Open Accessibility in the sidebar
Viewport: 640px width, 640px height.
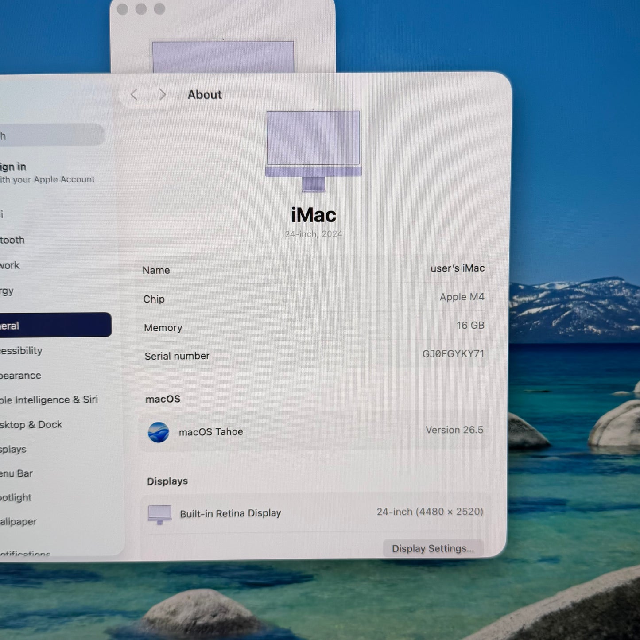pyautogui.click(x=21, y=350)
